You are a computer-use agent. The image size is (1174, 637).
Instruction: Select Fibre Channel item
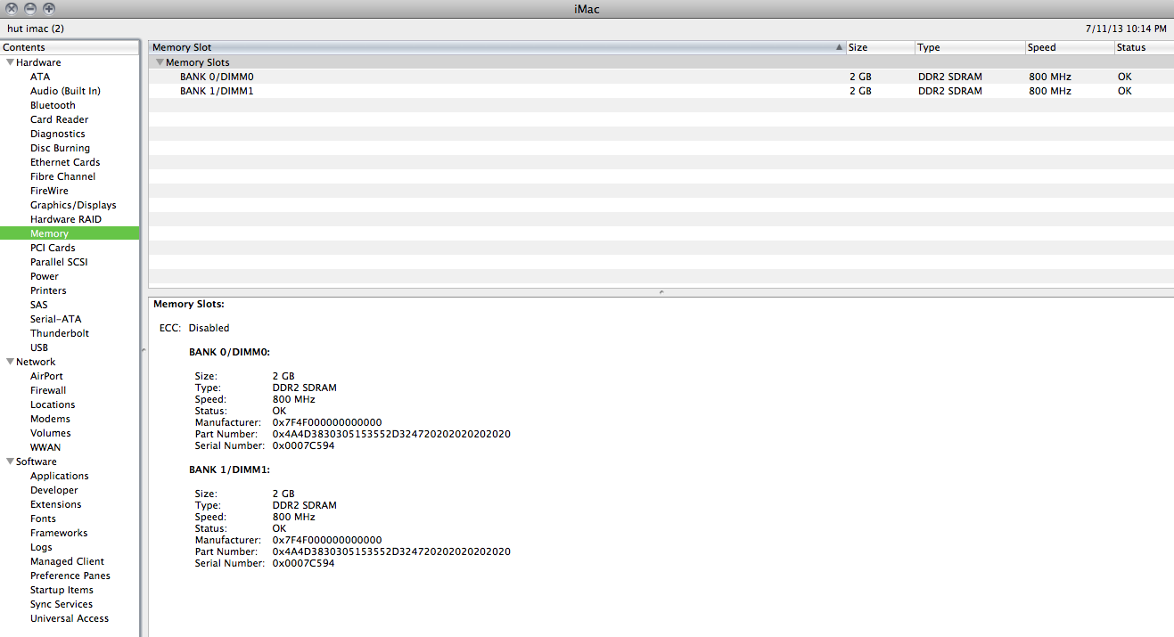(62, 176)
